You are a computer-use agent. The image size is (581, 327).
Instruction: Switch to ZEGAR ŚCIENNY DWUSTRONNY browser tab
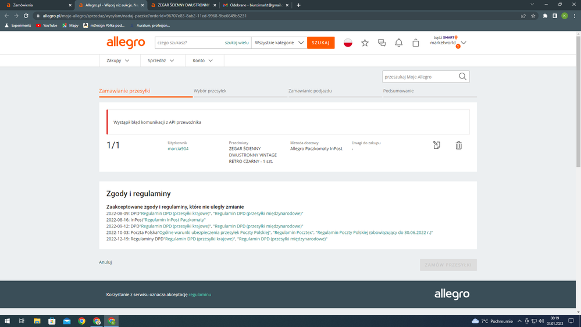[183, 5]
